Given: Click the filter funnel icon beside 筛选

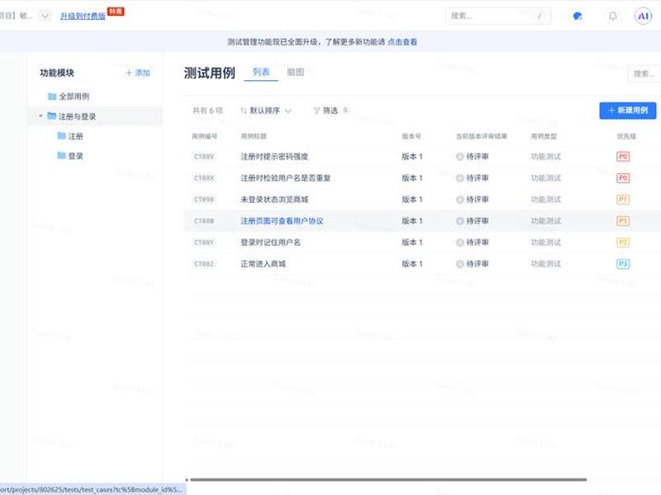Looking at the screenshot, I should (x=316, y=111).
